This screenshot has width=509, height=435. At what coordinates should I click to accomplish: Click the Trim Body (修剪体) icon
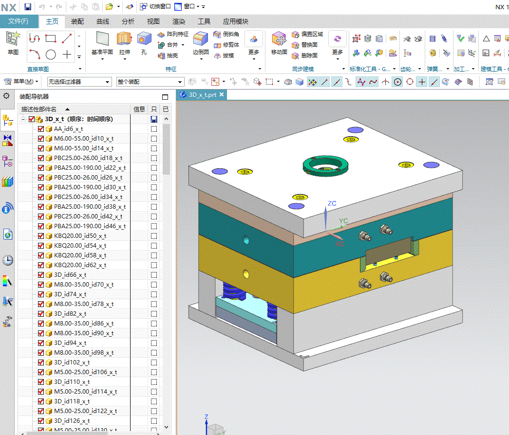(x=217, y=45)
